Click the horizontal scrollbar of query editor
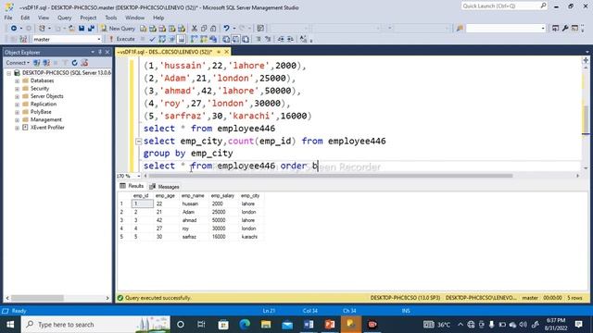Viewport: 593px width, 333px height. click(x=331, y=176)
